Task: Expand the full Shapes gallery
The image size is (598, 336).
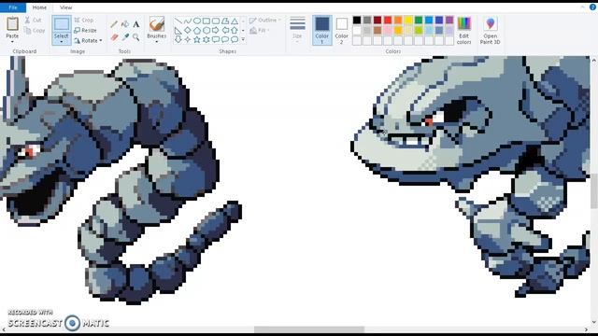Action: (243, 39)
